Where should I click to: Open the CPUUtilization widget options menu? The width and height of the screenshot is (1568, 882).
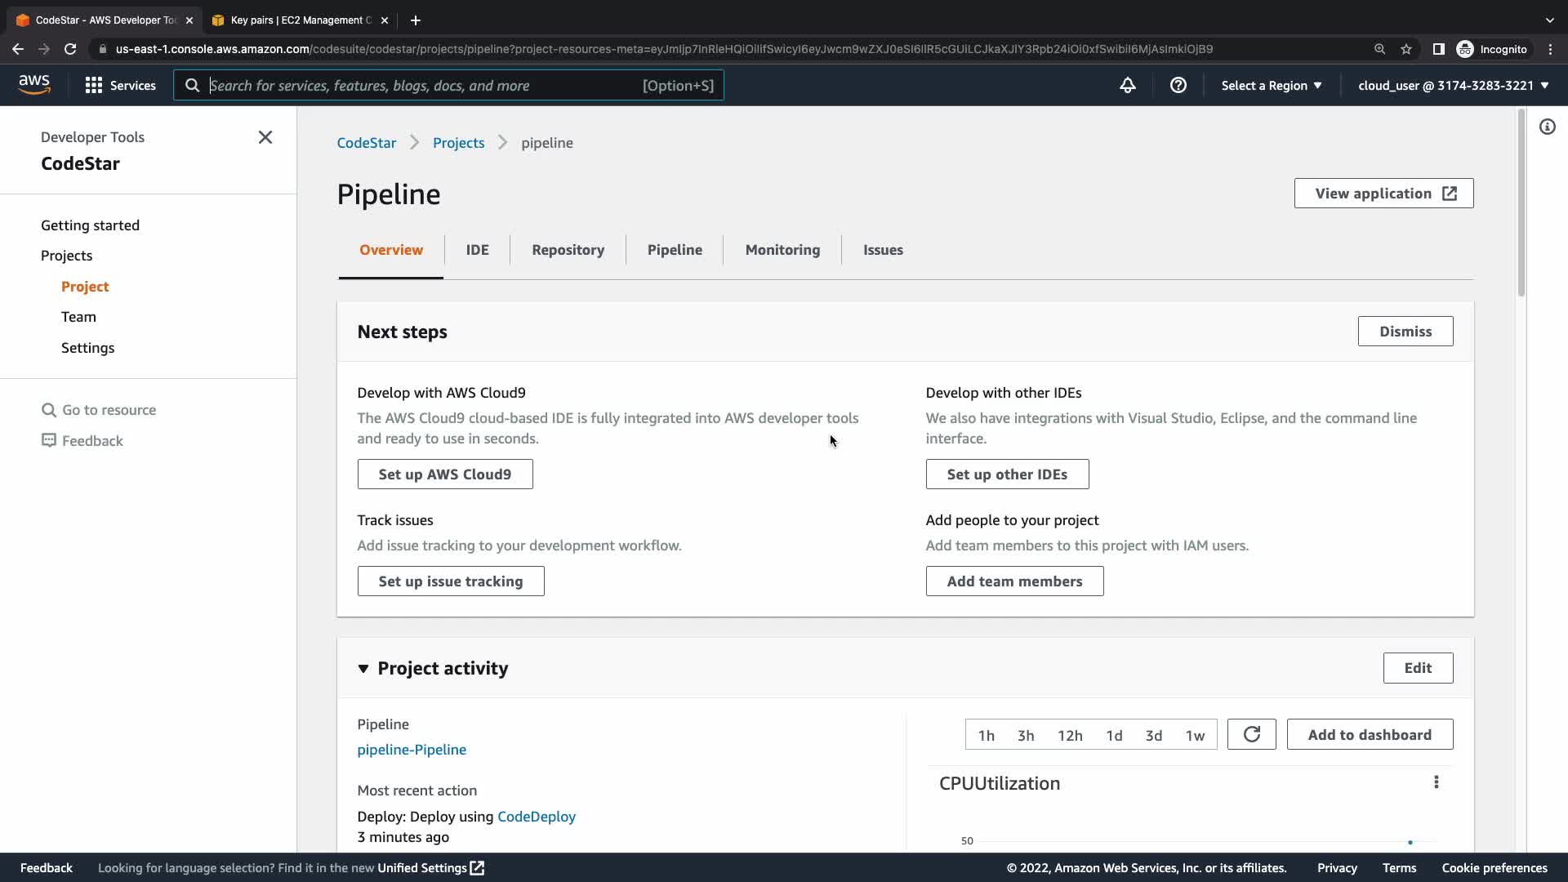tap(1436, 782)
